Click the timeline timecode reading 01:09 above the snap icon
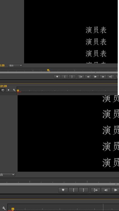119x211 pixels. coord(3,86)
